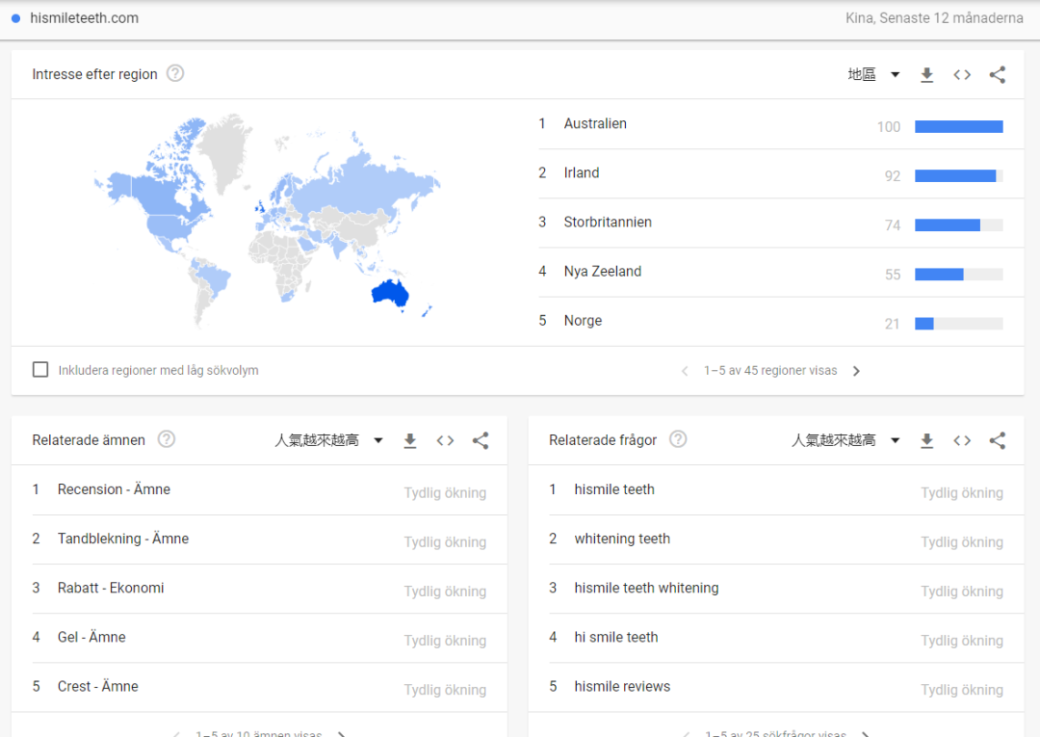Share the Relaterade frågor card
The height and width of the screenshot is (737, 1040).
pyautogui.click(x=997, y=440)
